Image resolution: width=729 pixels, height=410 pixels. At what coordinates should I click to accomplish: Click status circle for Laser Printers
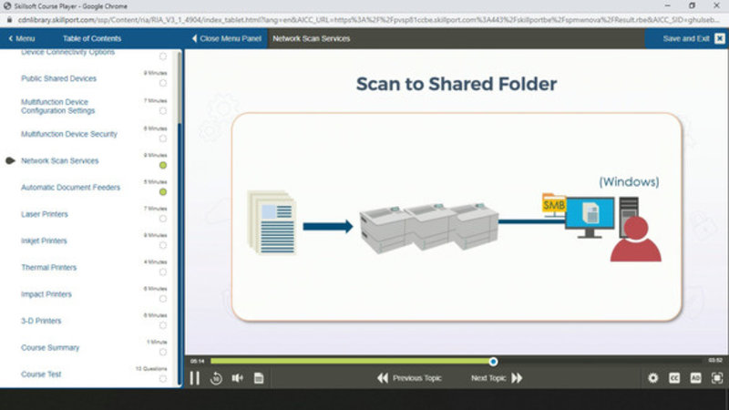tap(163, 219)
